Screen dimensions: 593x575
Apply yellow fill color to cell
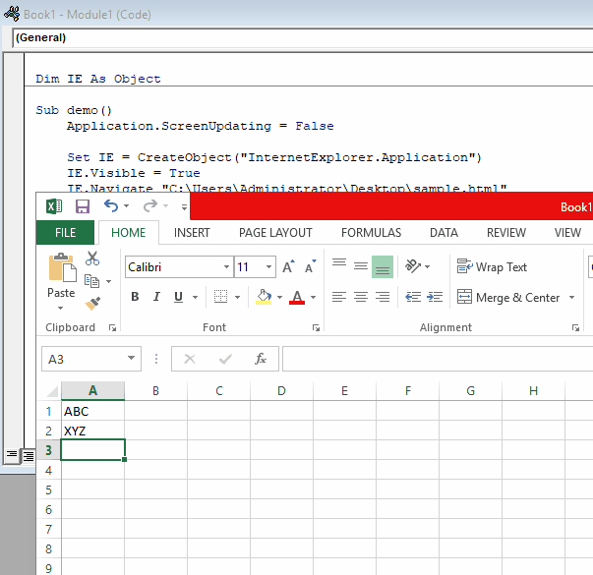click(264, 297)
